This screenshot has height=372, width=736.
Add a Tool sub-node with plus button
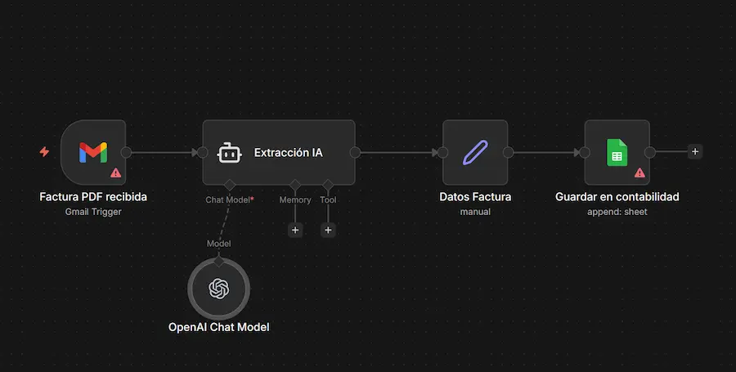point(328,231)
